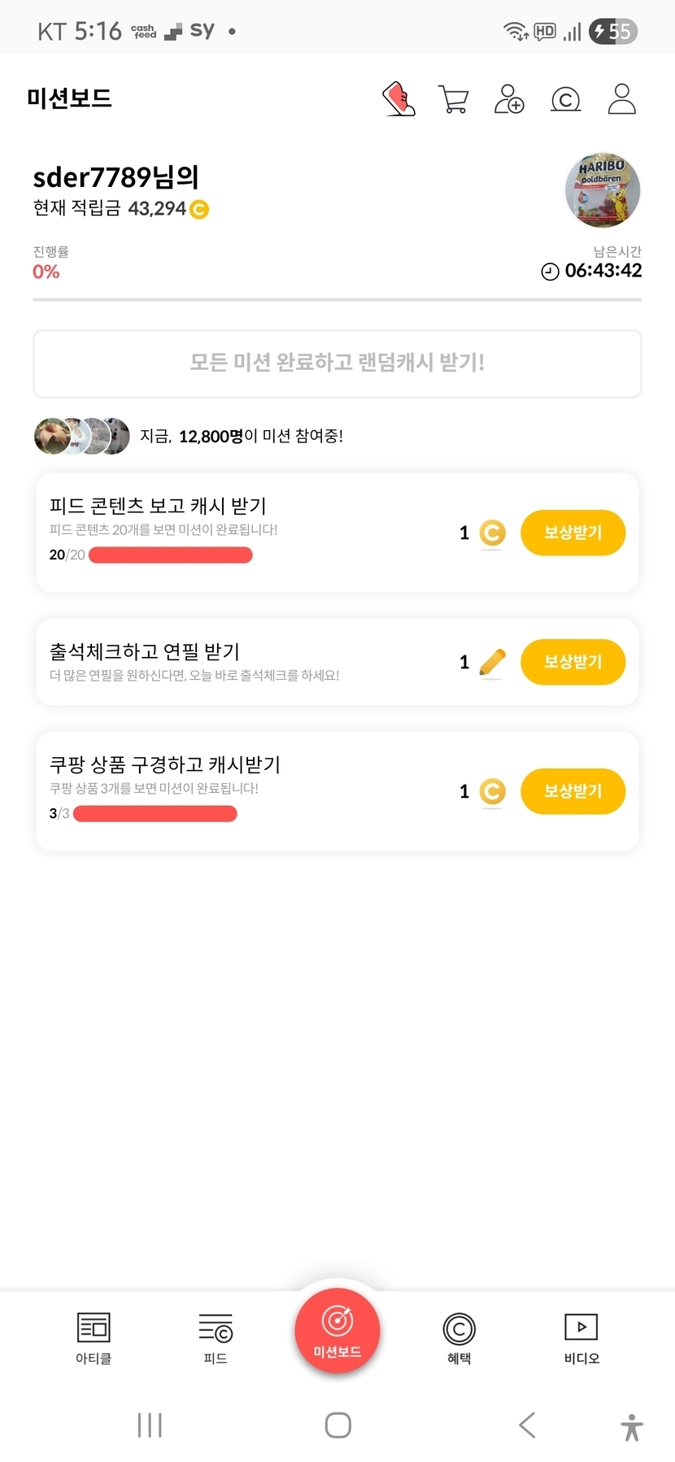
Task: Tap the participant avatars group
Action: [x=82, y=437]
